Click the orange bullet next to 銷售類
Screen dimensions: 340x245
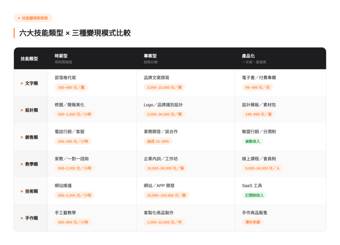[22, 137]
